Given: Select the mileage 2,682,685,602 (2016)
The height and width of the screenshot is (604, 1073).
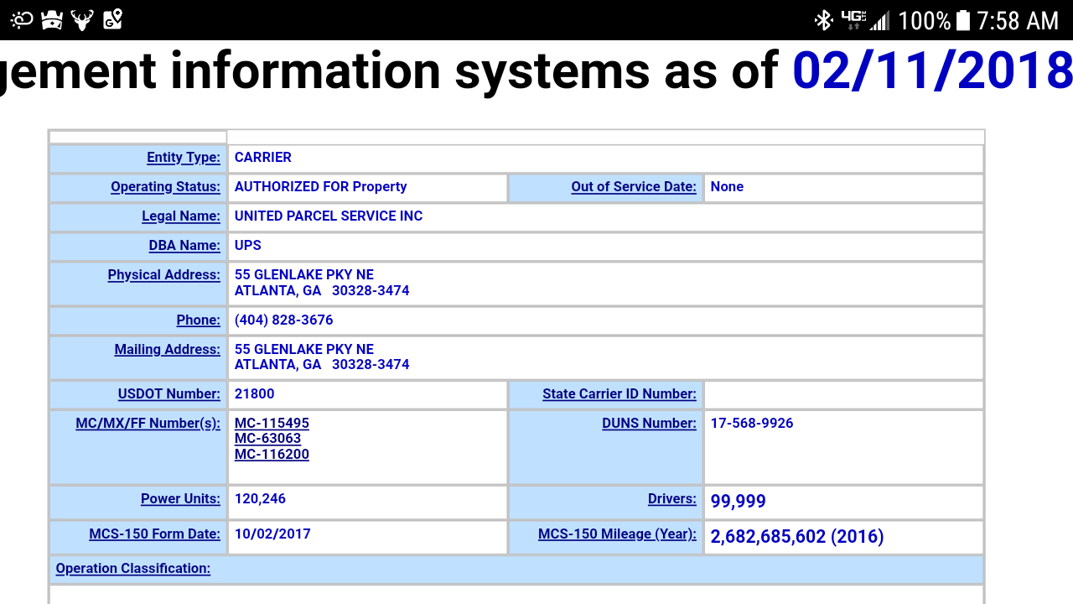Looking at the screenshot, I should point(797,537).
